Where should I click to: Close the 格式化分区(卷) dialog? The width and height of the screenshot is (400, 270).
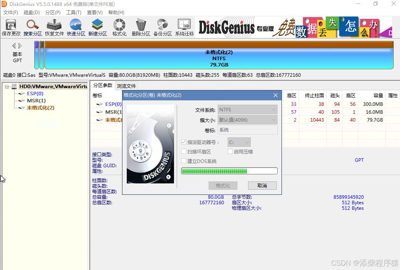(276, 95)
